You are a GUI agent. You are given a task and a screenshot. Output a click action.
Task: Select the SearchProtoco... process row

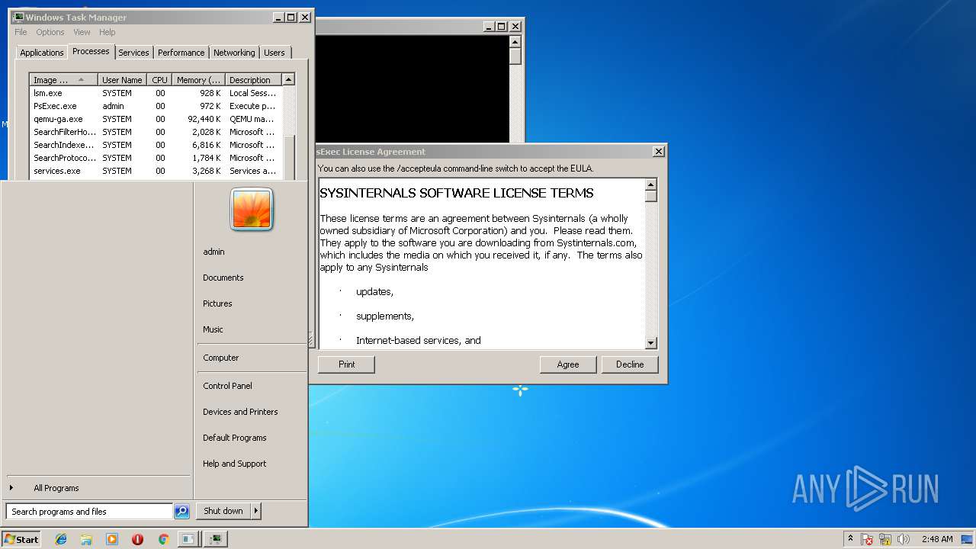click(156, 158)
